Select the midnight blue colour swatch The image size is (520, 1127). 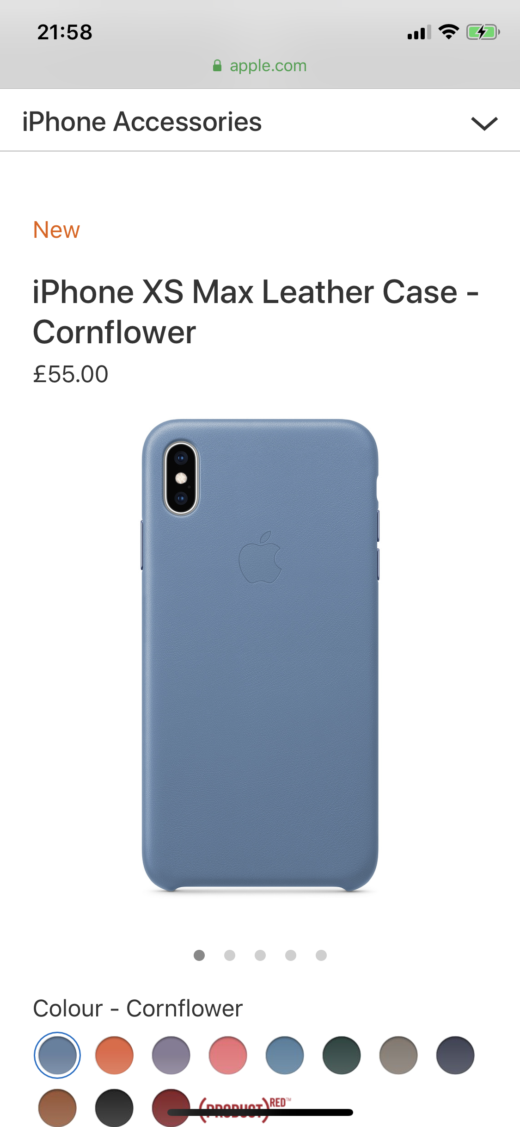pos(455,1055)
